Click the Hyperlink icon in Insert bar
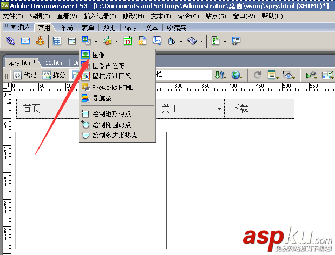Viewport: 335px width, 255px height. (x=10, y=41)
